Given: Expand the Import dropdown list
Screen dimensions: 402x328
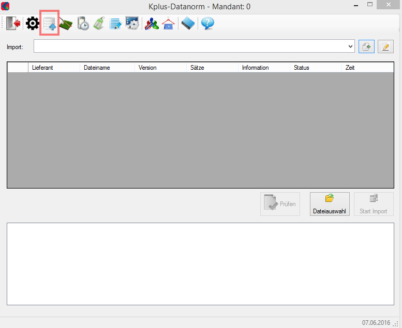Looking at the screenshot, I should [x=350, y=46].
